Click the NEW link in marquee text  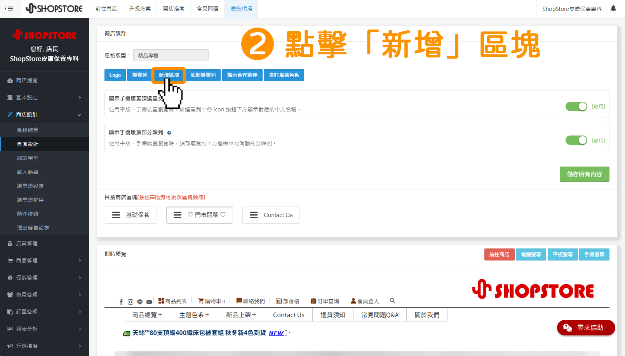click(x=276, y=333)
